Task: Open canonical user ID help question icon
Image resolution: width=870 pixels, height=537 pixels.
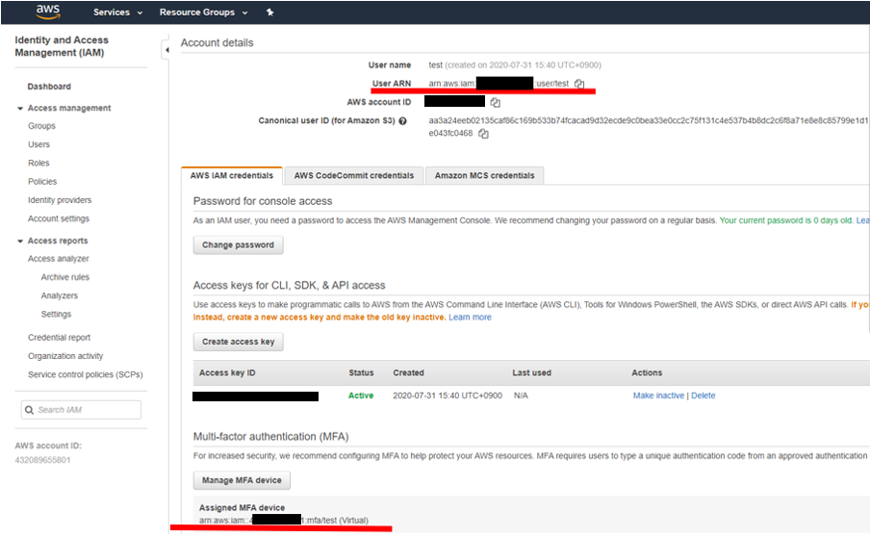Action: [x=403, y=121]
